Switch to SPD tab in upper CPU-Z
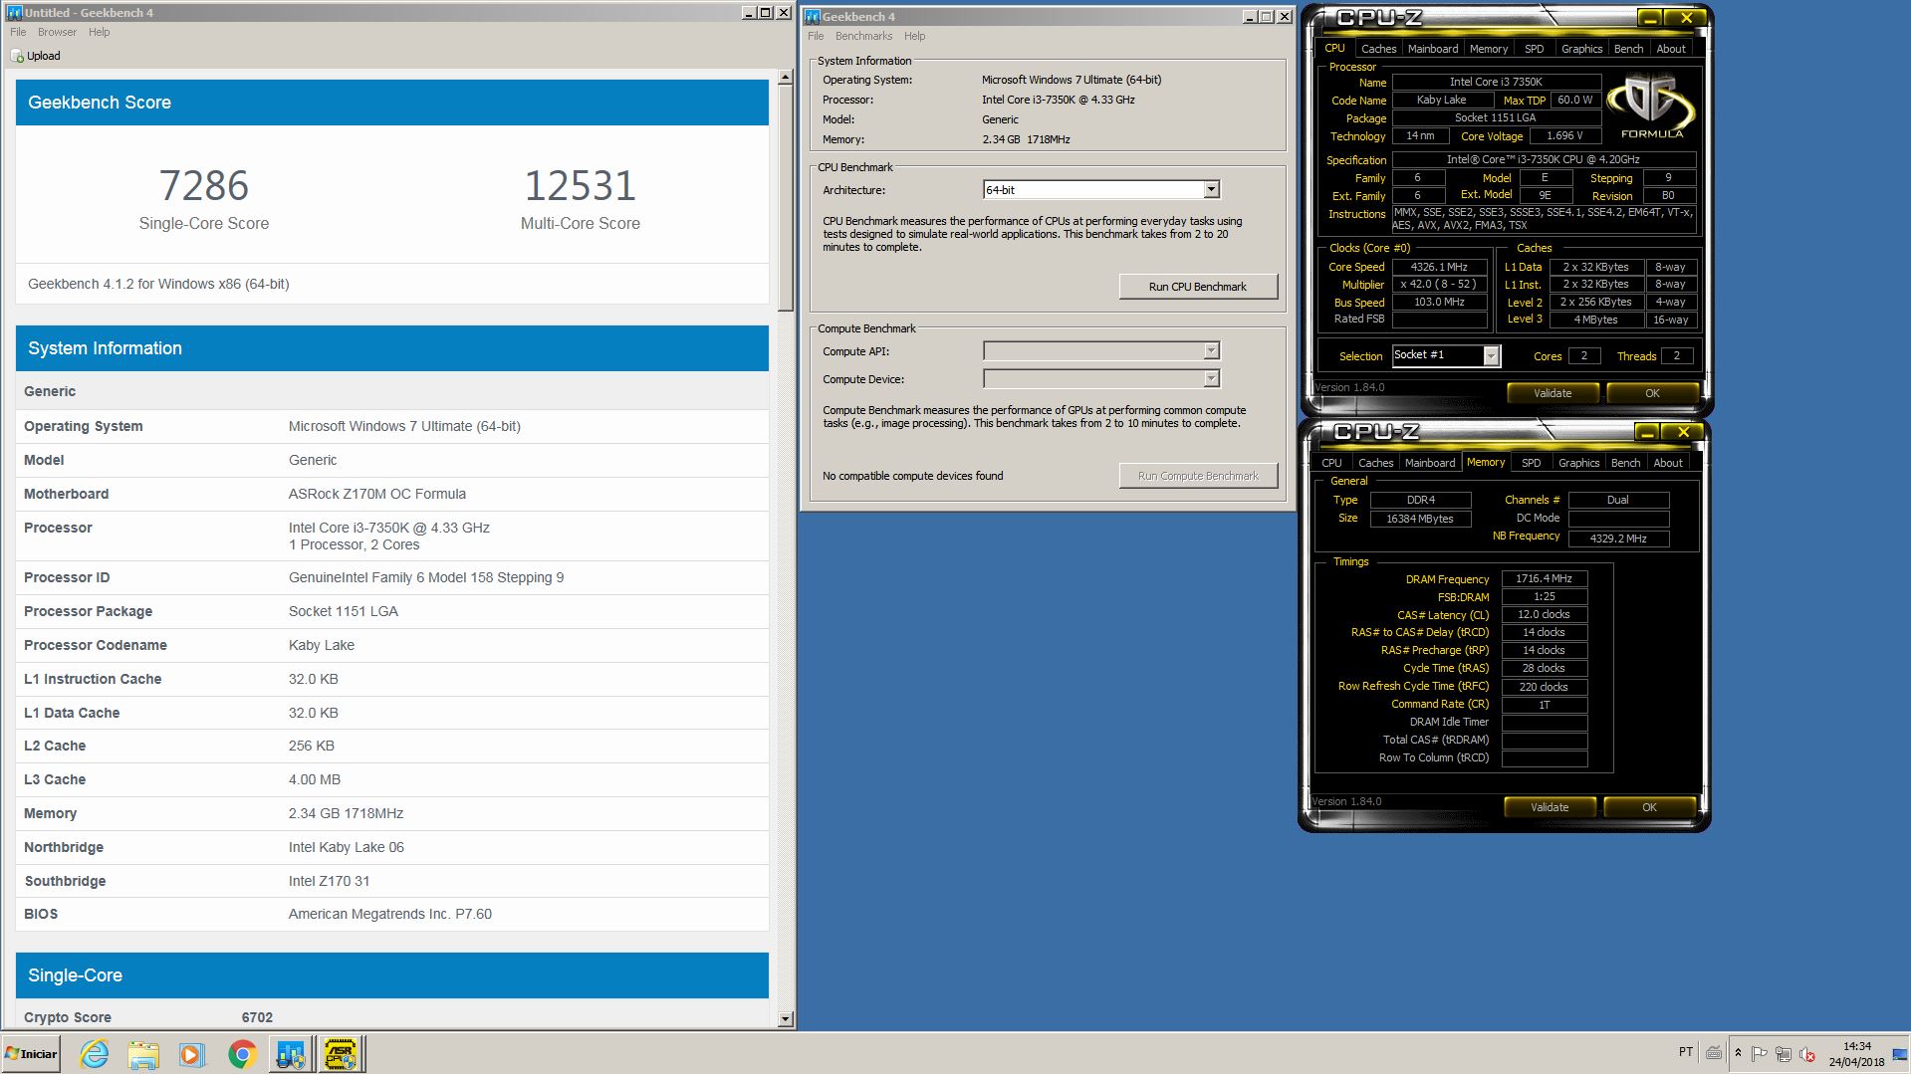 tap(1534, 49)
